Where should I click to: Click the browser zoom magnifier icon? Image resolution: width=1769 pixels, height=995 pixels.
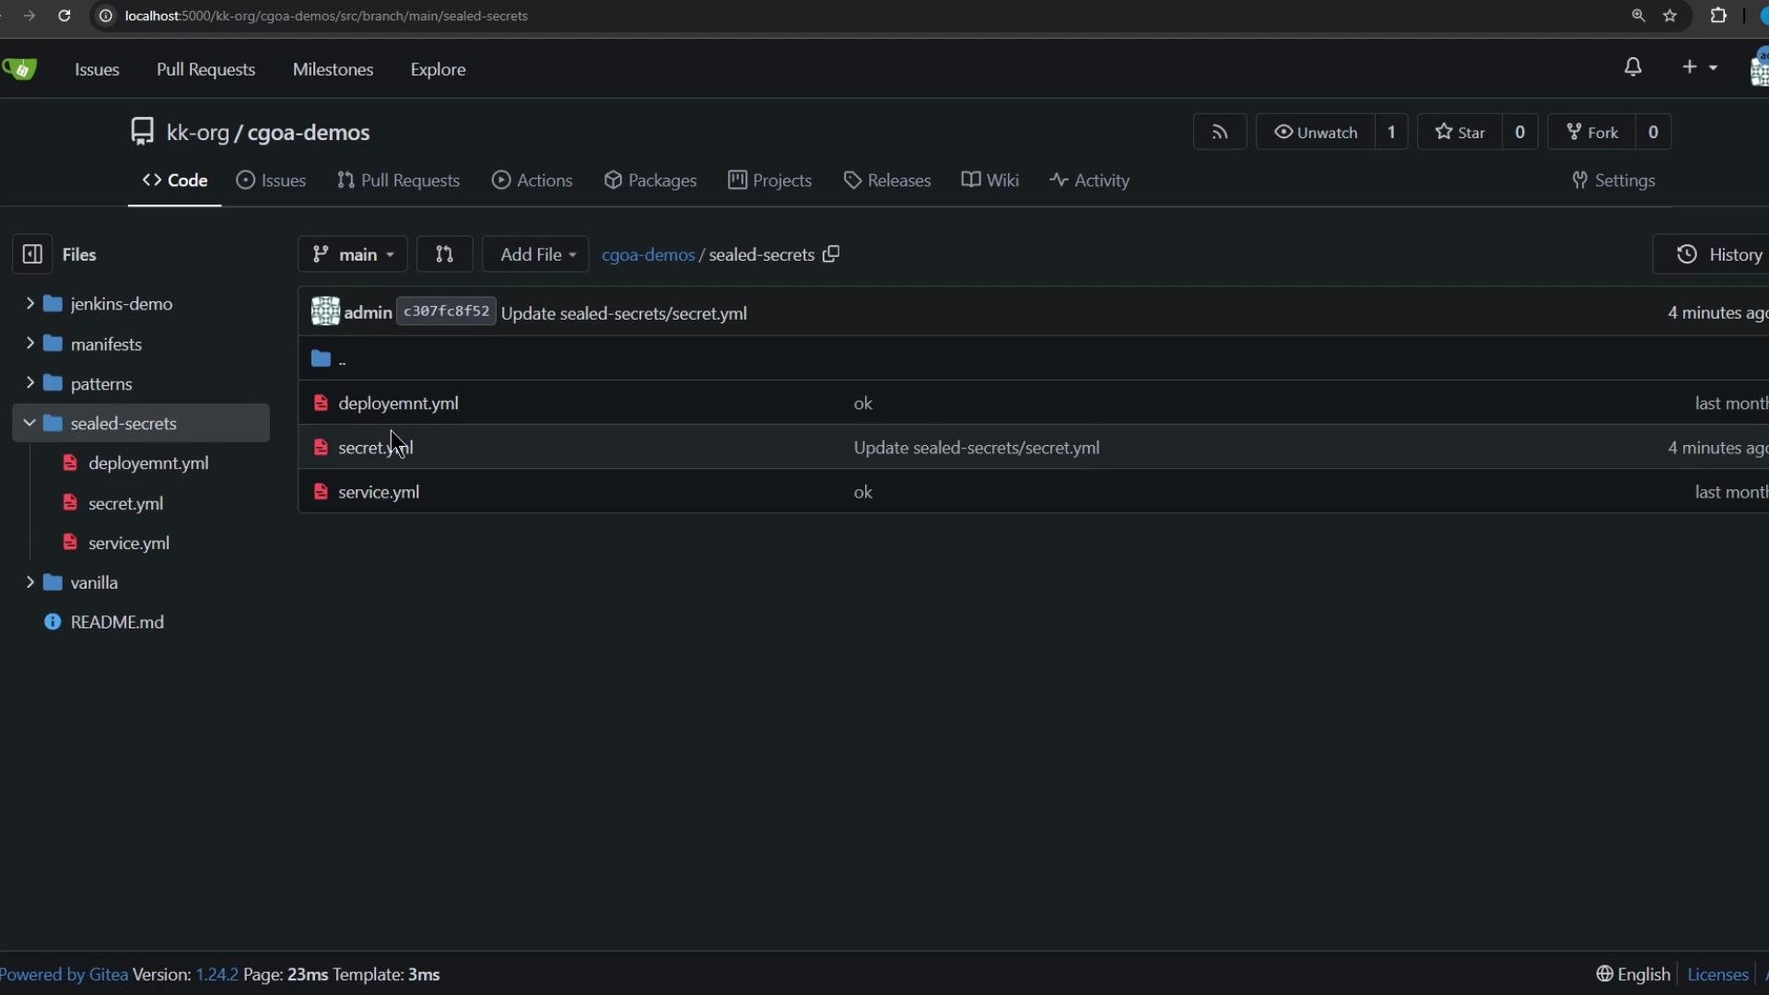(x=1638, y=16)
